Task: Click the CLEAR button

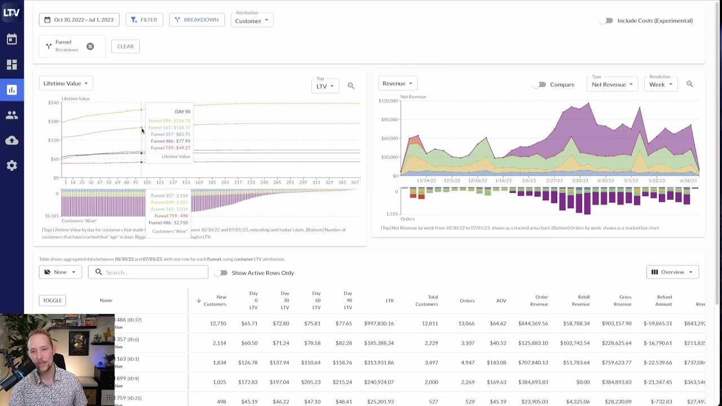Action: pyautogui.click(x=125, y=46)
